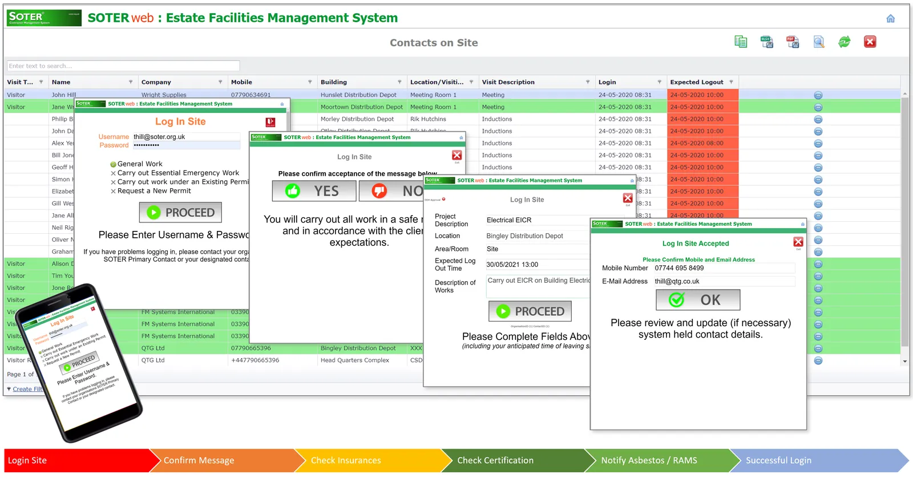Click the Create Filter link
Image resolution: width=913 pixels, height=479 pixels.
point(27,389)
